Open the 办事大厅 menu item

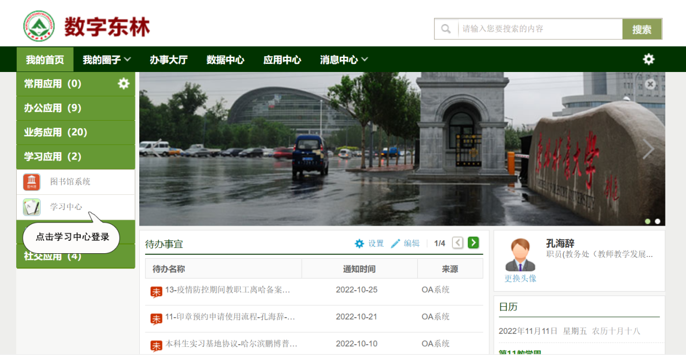(x=169, y=60)
